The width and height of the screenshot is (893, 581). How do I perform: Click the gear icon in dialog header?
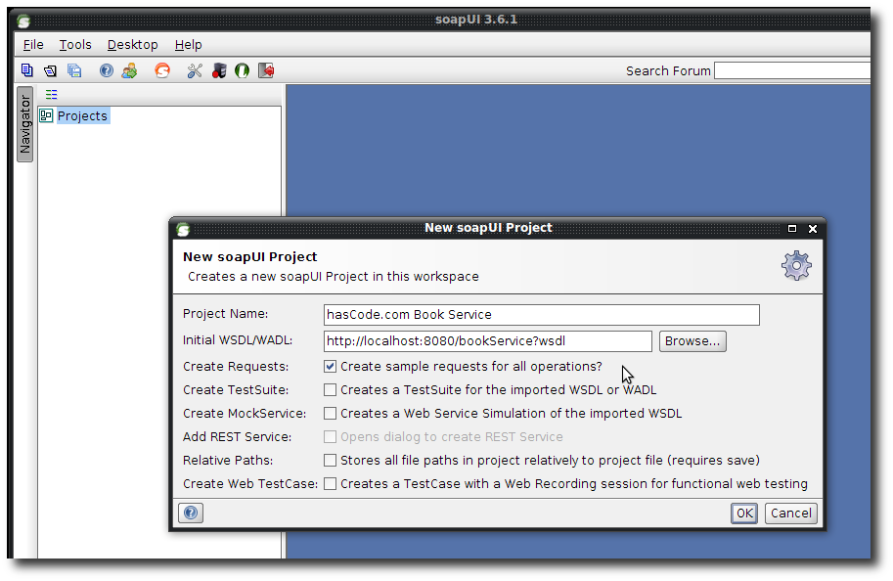coord(795,265)
